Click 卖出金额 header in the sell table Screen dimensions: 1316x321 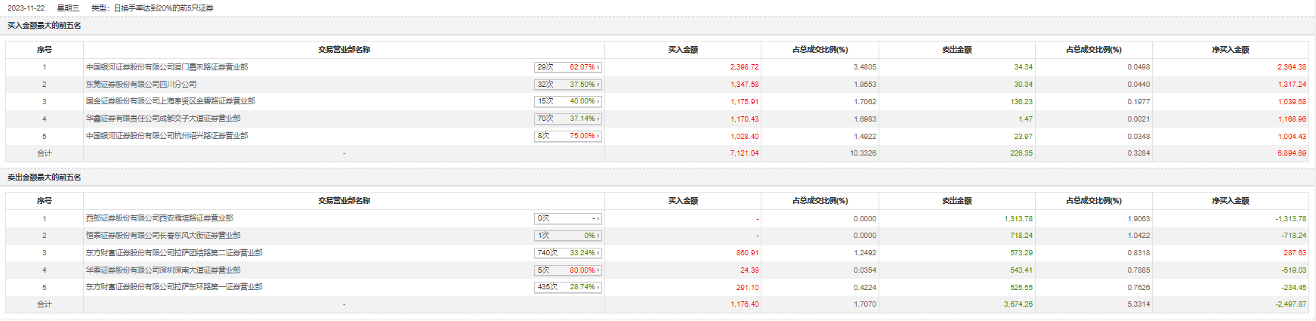[956, 201]
